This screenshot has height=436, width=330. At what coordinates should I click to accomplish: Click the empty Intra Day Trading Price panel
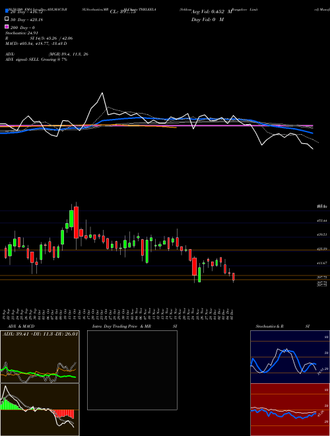pos(132,370)
